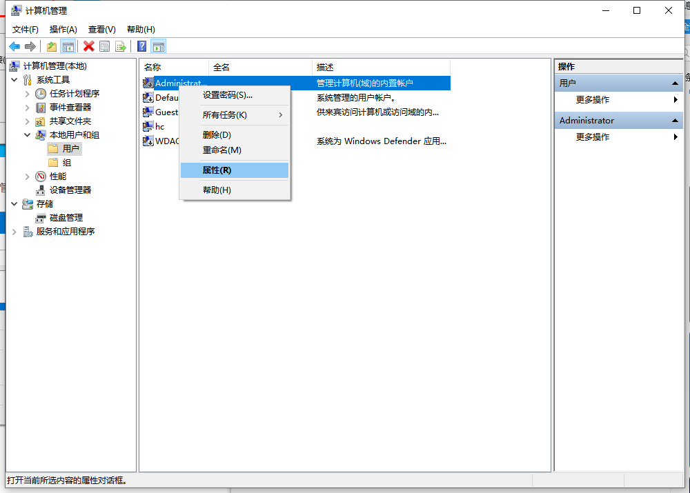Click the Back arrow toolbar icon

[14, 46]
